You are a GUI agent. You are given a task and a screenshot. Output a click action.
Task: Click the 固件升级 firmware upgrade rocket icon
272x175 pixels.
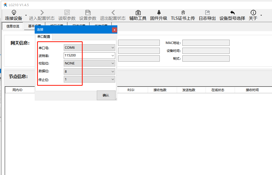[x=159, y=13]
